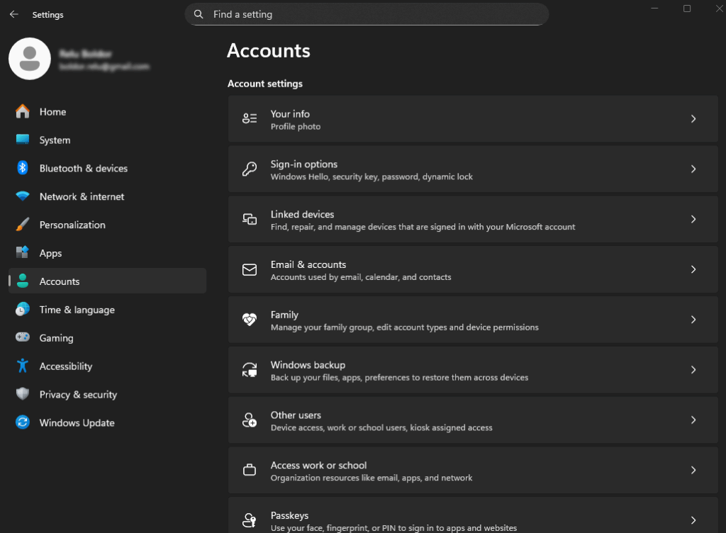726x533 pixels.
Task: Click the Email & accounts envelope icon
Action: pyautogui.click(x=250, y=269)
